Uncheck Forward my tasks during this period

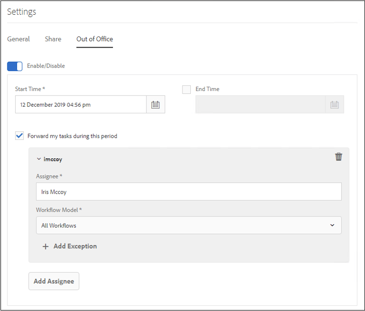click(19, 136)
